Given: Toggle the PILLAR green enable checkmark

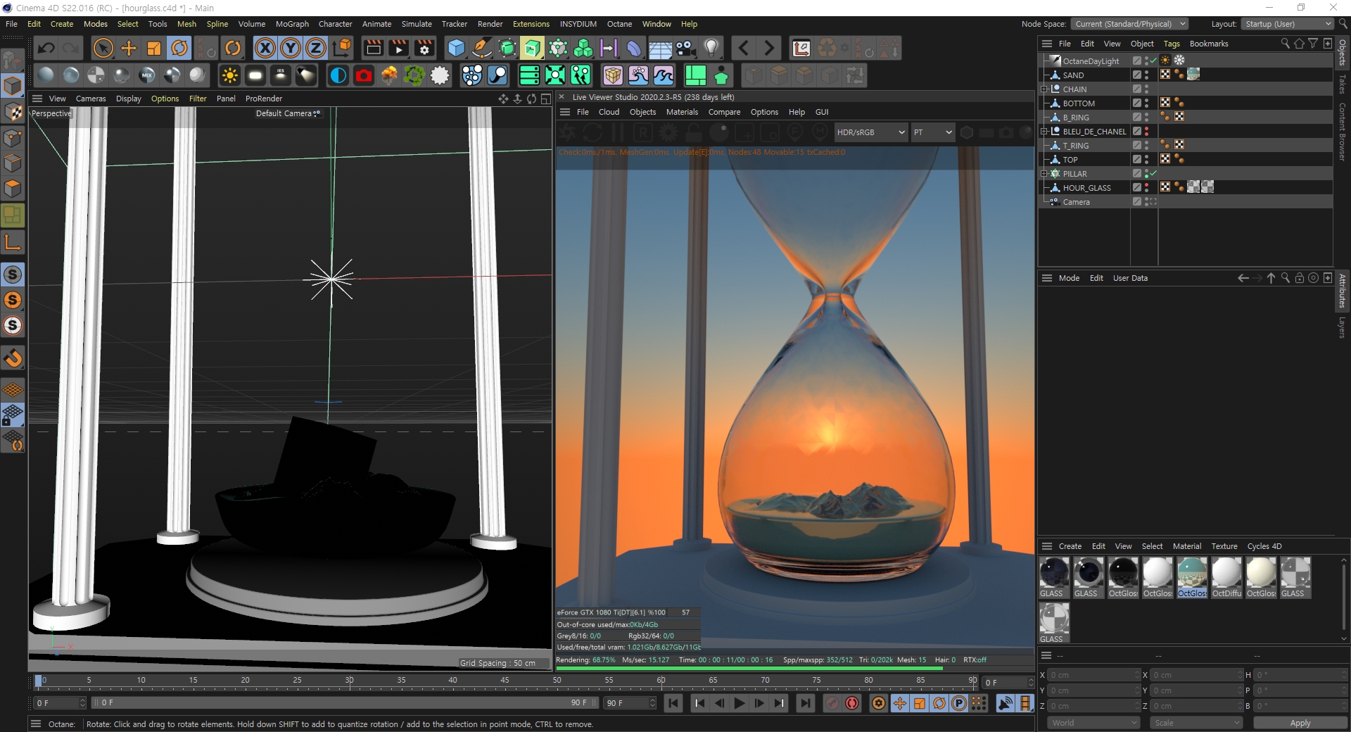Looking at the screenshot, I should [x=1153, y=174].
